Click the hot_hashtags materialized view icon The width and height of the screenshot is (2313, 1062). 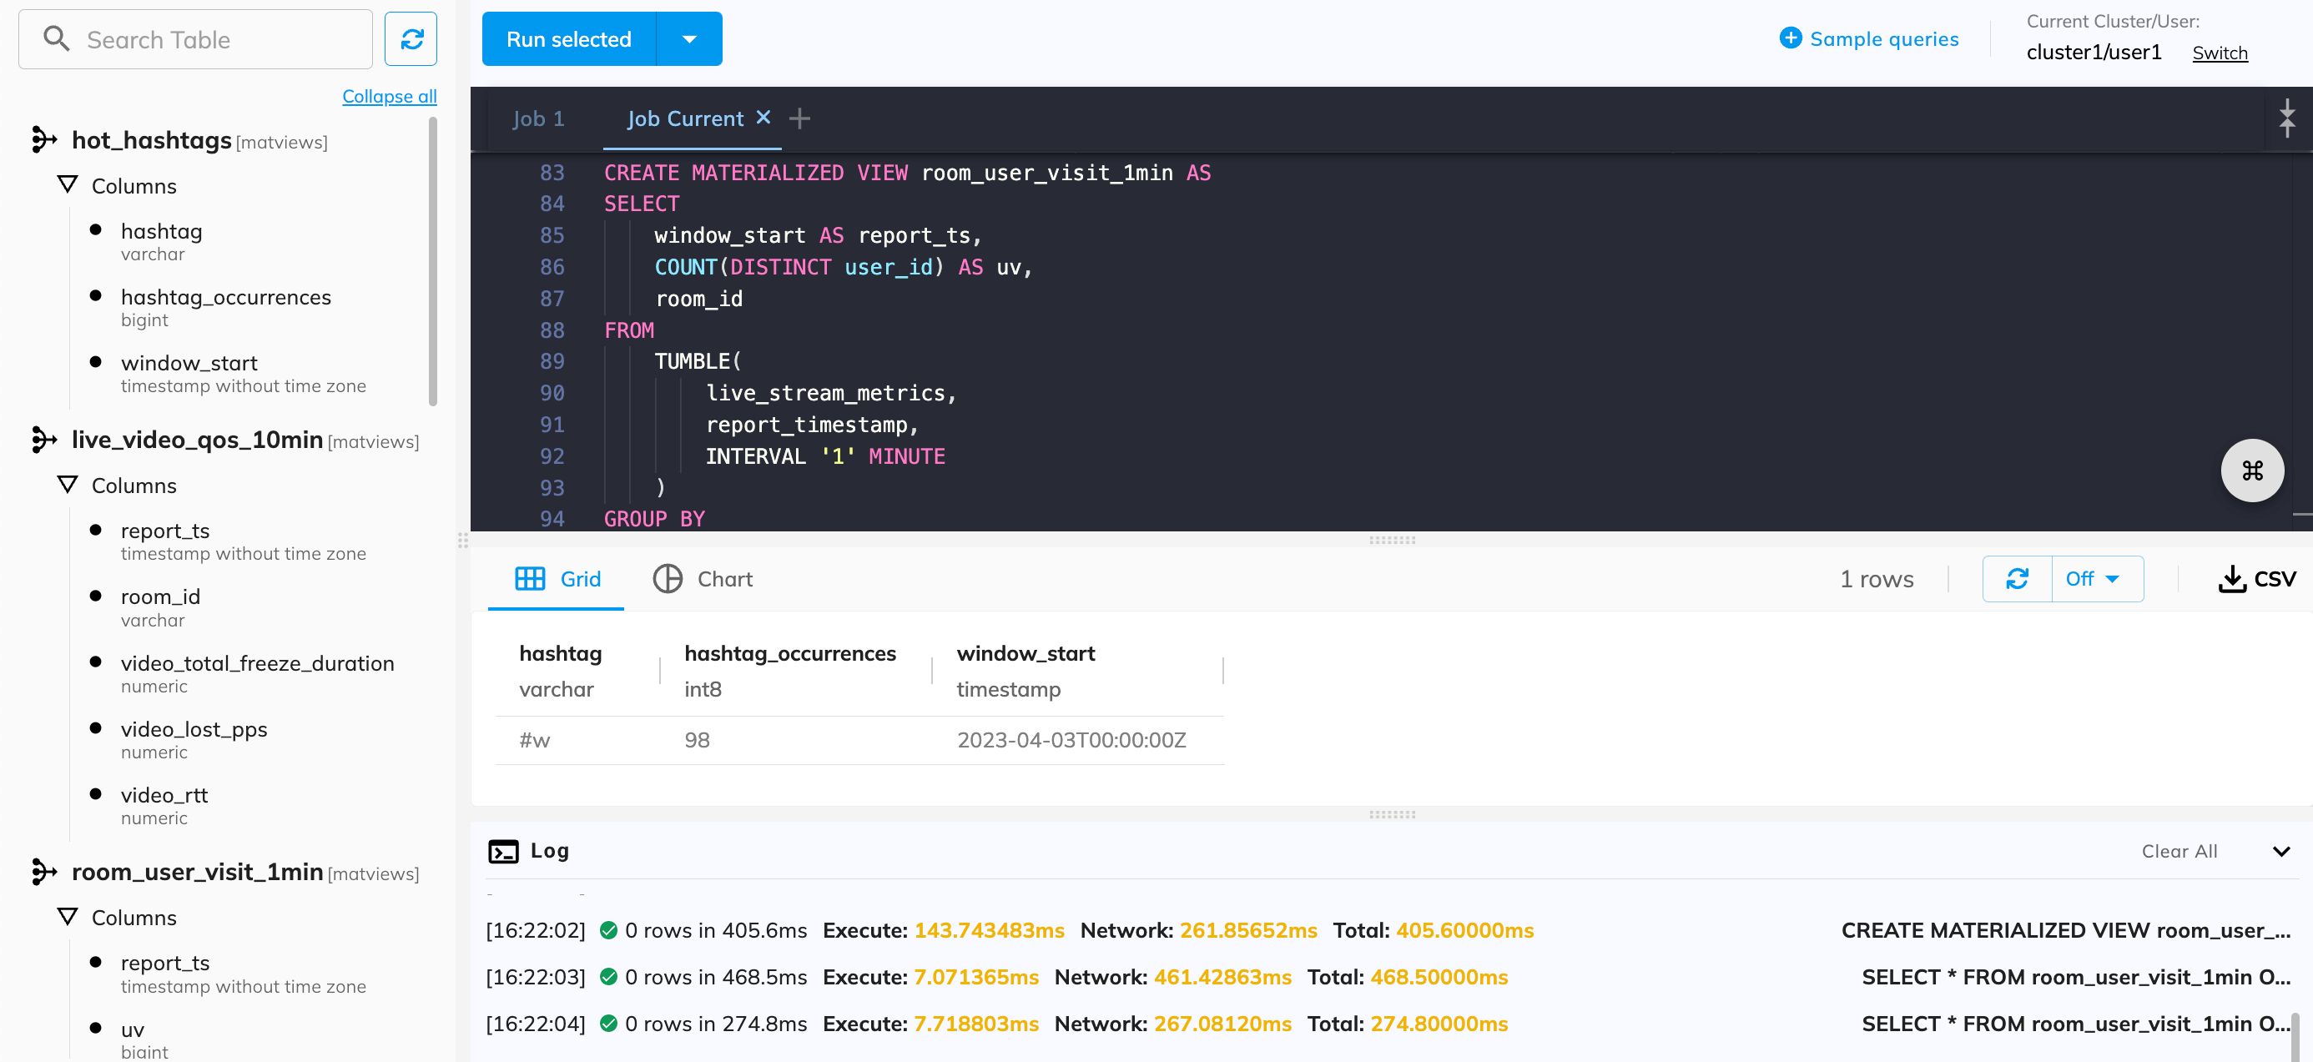43,140
